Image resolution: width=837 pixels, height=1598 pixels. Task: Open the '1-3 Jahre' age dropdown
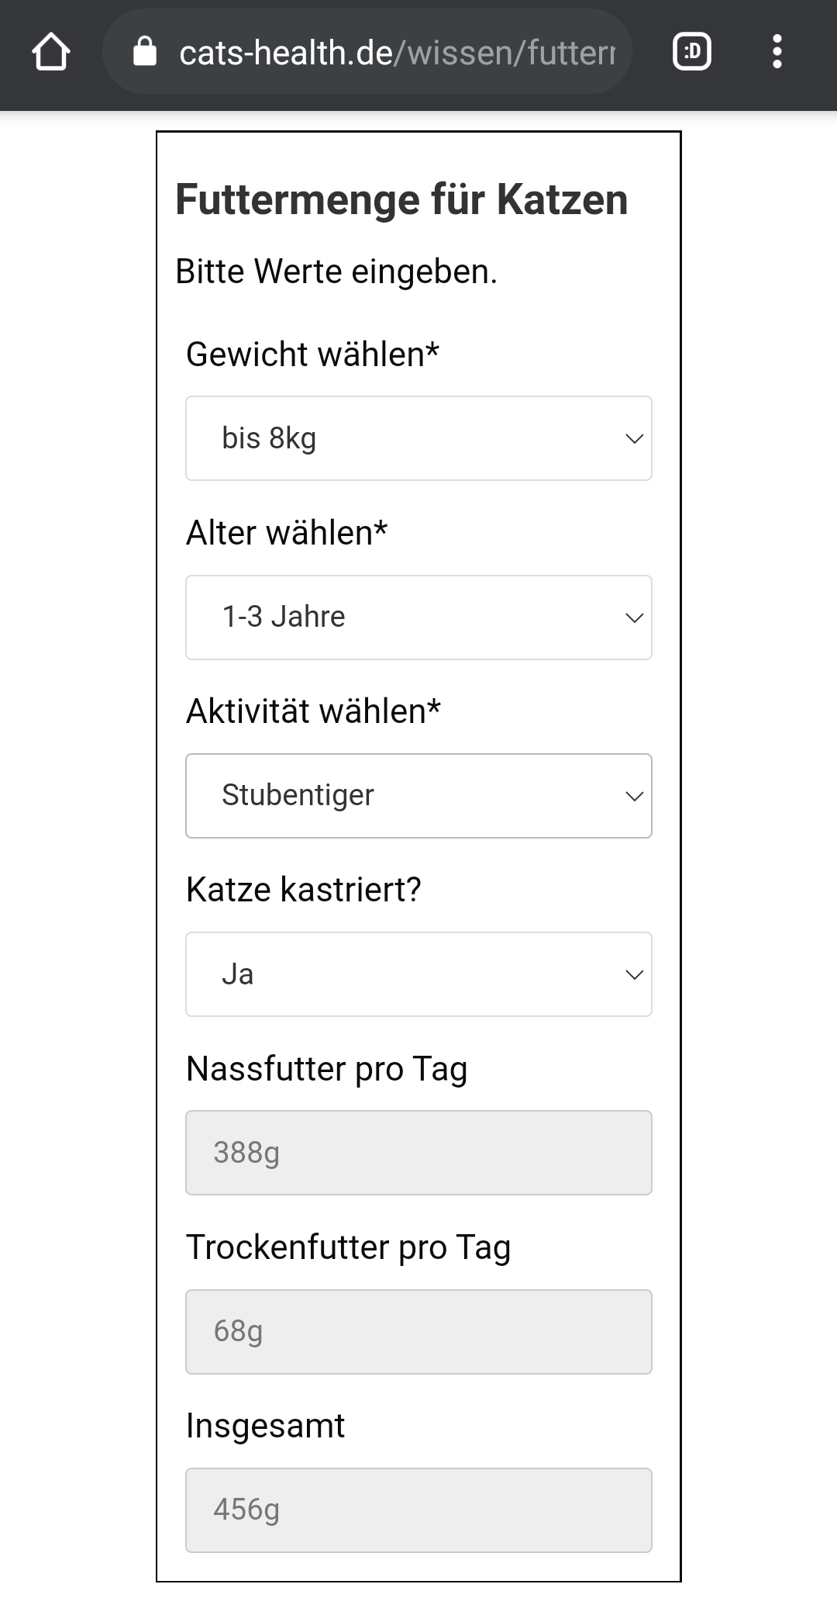pos(418,617)
